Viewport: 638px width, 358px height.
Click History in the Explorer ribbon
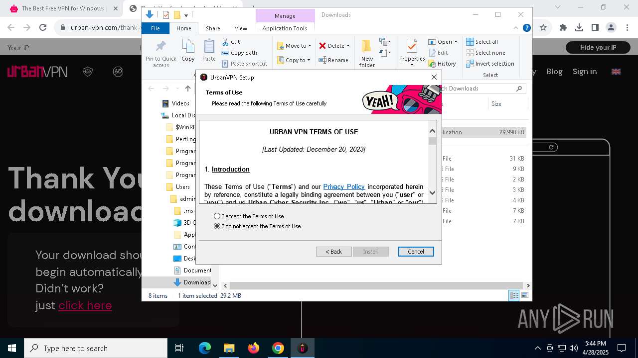(442, 64)
